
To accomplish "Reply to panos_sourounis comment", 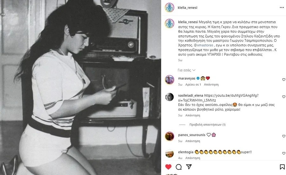I will [193, 141].
